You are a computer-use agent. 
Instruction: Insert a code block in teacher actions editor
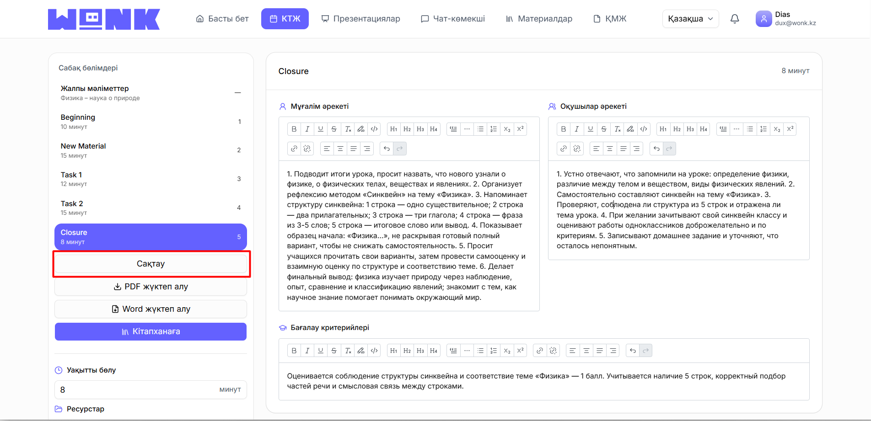pos(374,129)
